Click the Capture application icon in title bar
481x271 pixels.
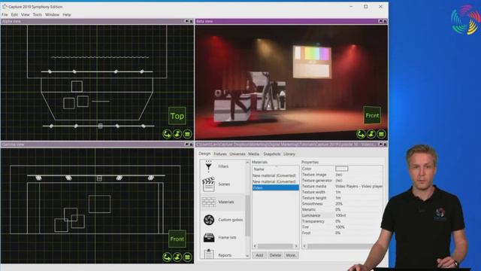click(5, 7)
